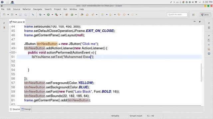Click the Chrome icon in system tray

(x=183, y=2)
